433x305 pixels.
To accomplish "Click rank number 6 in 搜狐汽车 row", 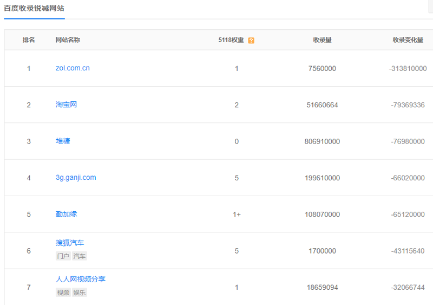I will click(x=29, y=251).
